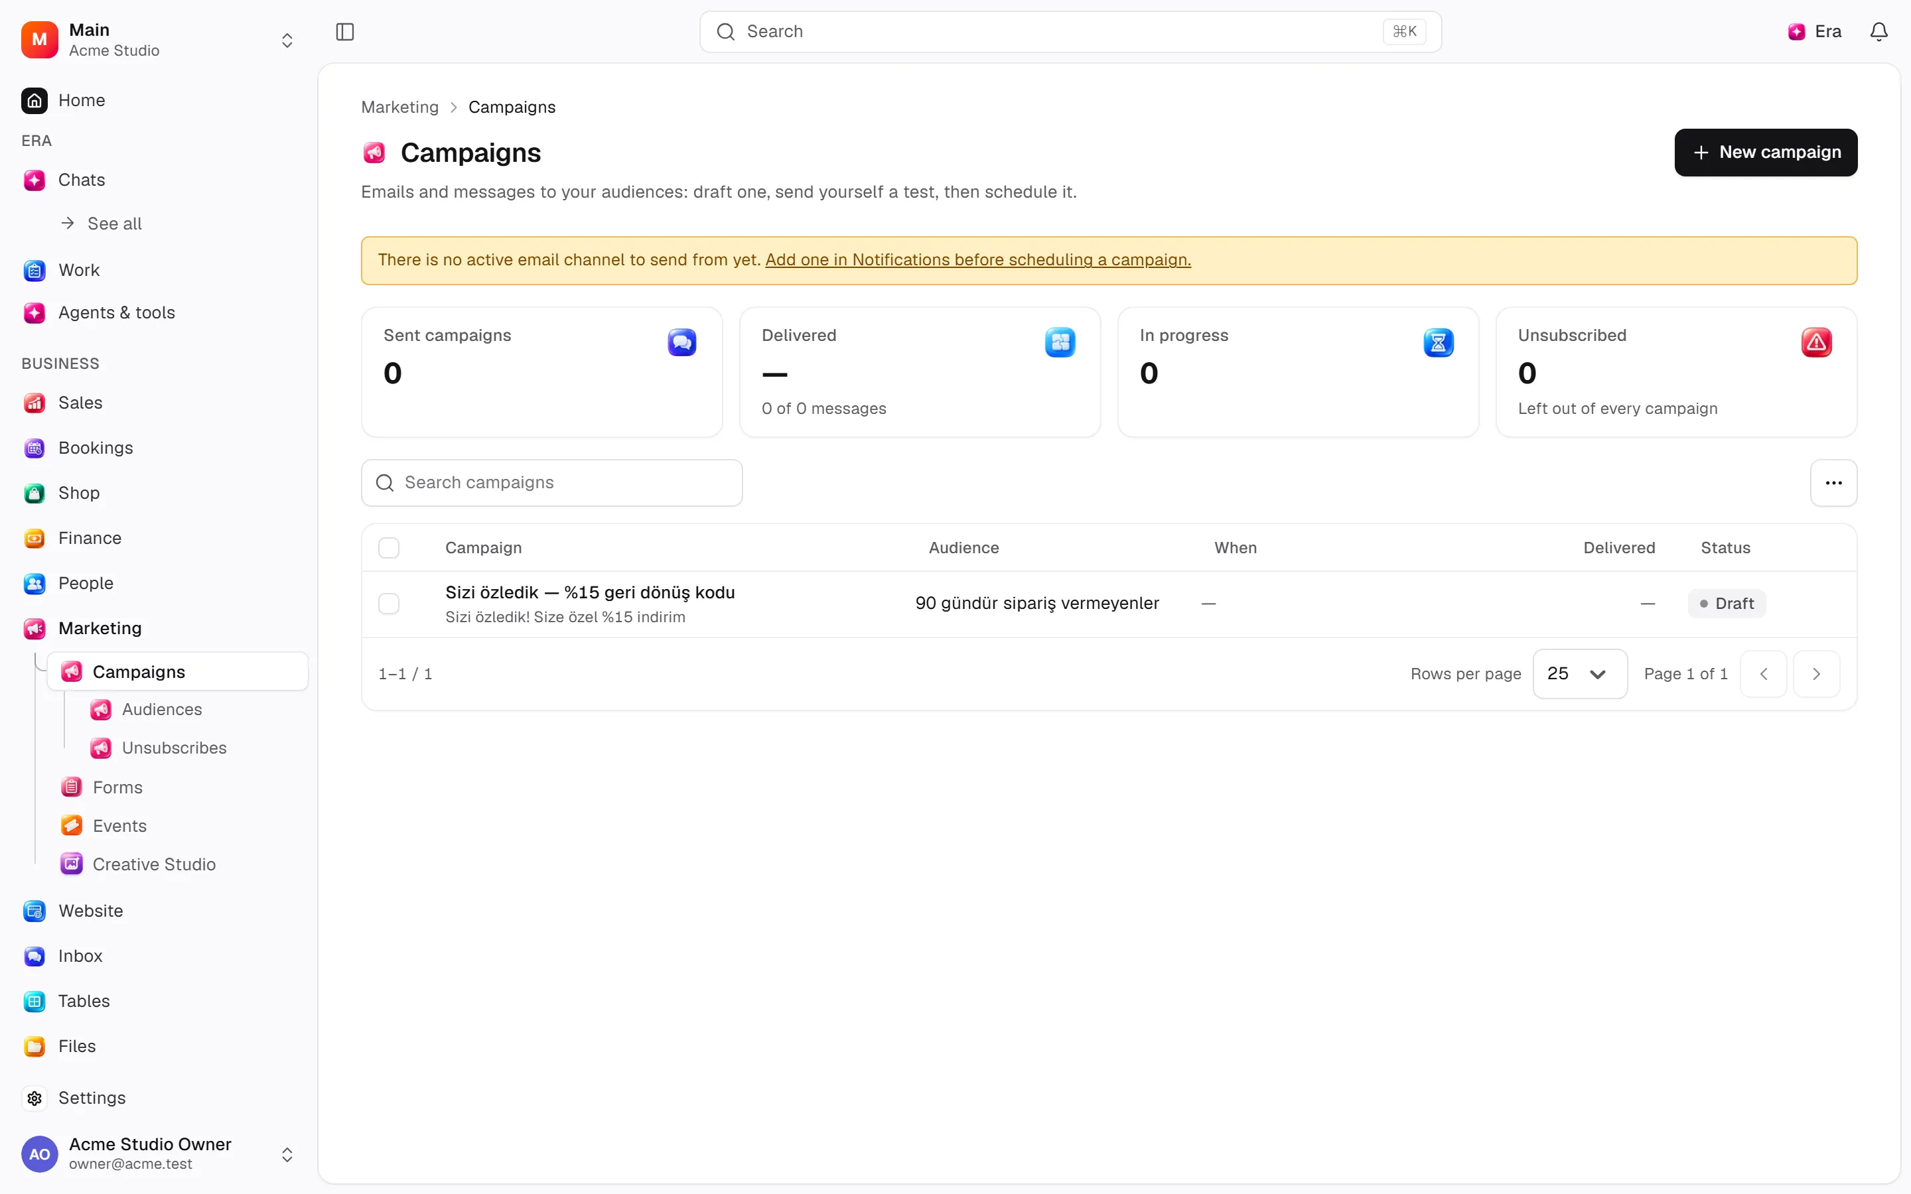Click the 90 gündür sipariş vermeyenler audience

pos(1037,604)
